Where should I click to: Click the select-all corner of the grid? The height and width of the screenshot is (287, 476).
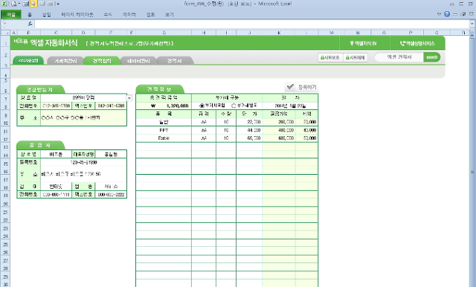pyautogui.click(x=5, y=32)
